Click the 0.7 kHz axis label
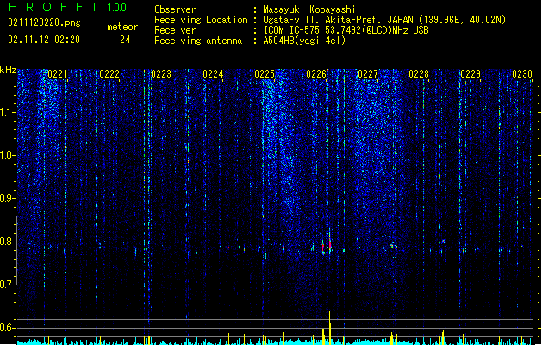The height and width of the screenshot is (345, 542). [7, 285]
